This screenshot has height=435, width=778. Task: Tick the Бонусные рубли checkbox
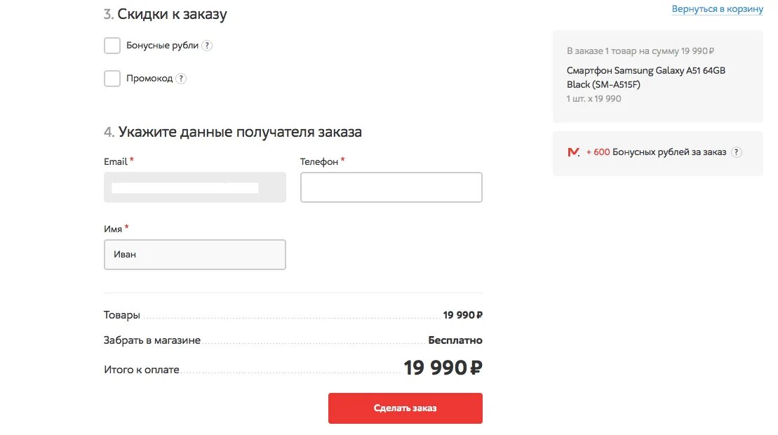click(112, 46)
